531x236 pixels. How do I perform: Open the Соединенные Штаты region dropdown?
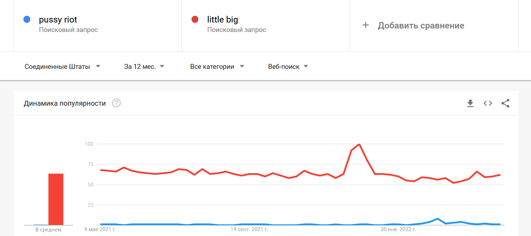coord(62,66)
